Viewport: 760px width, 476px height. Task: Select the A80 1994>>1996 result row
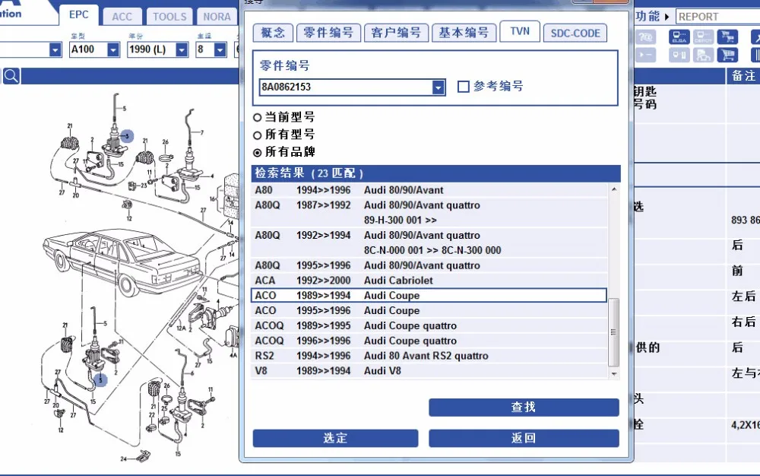point(429,190)
